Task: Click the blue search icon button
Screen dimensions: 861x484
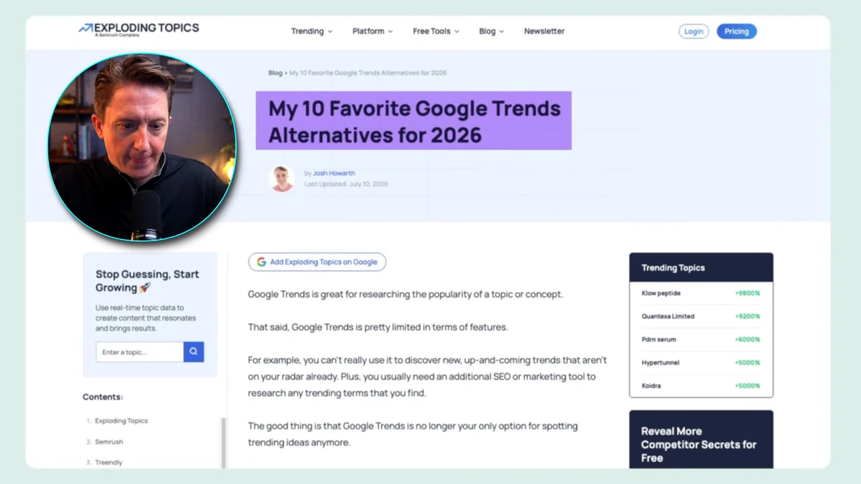Action: pos(194,352)
